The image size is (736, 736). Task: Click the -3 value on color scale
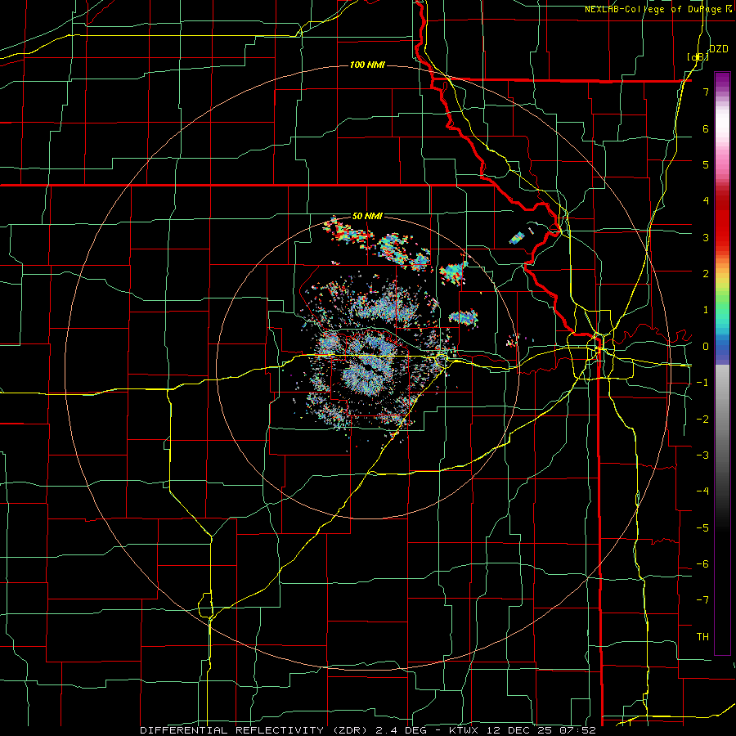click(702, 456)
